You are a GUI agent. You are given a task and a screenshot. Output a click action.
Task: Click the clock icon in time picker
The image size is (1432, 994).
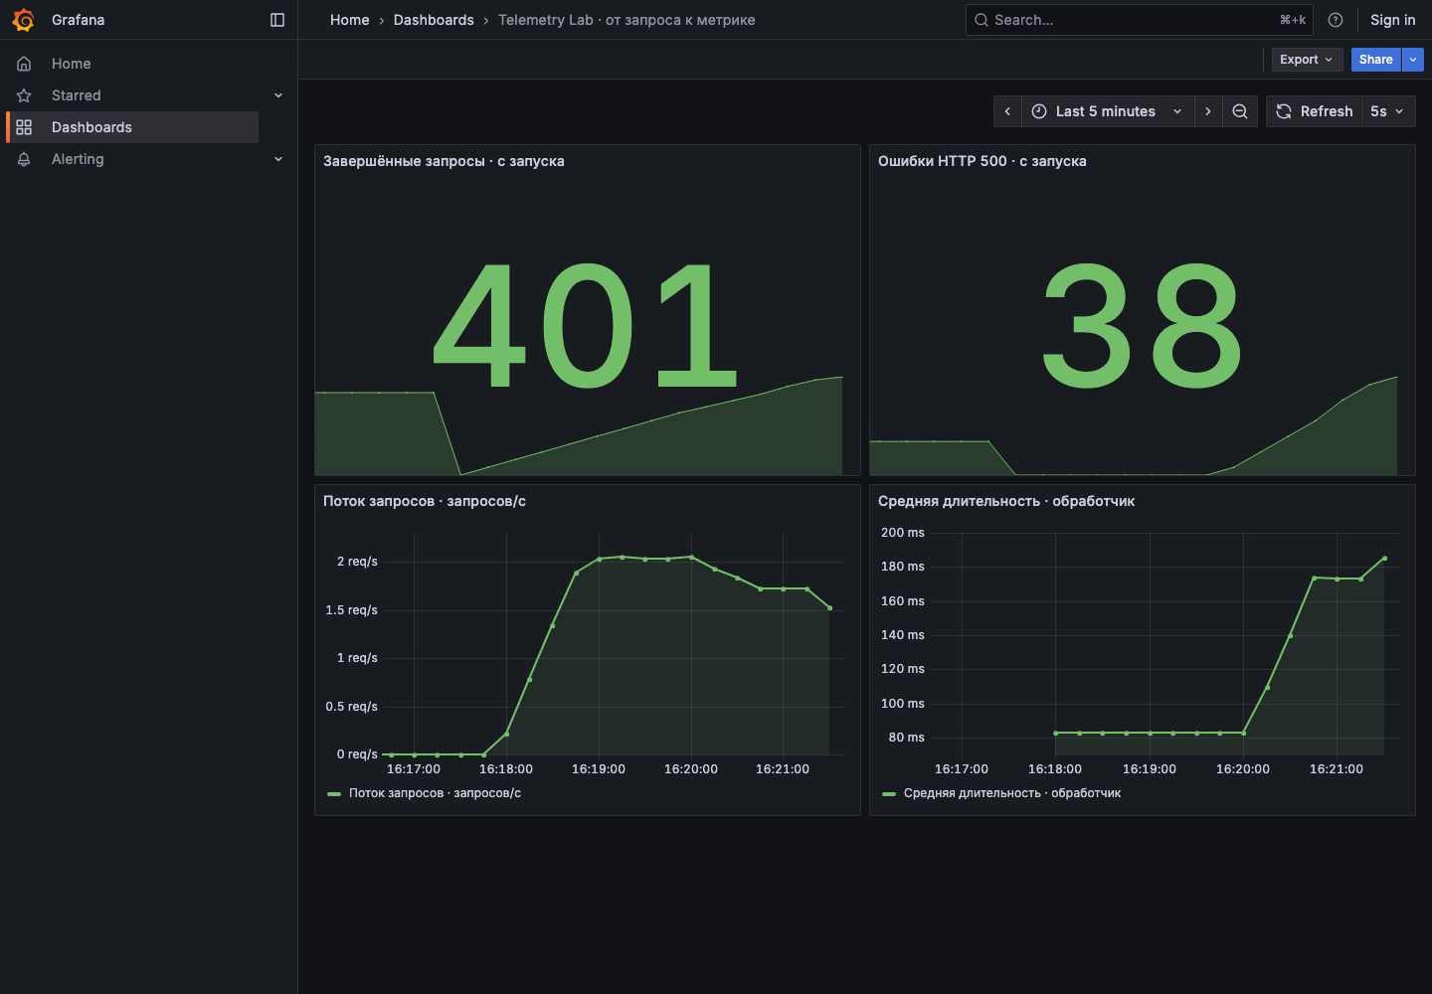[x=1039, y=111]
